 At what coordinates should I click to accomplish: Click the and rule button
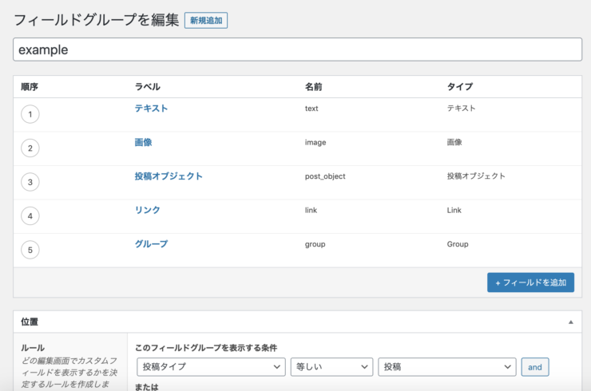click(x=535, y=367)
